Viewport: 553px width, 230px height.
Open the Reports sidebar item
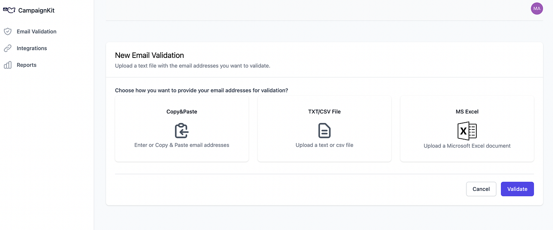tap(26, 65)
